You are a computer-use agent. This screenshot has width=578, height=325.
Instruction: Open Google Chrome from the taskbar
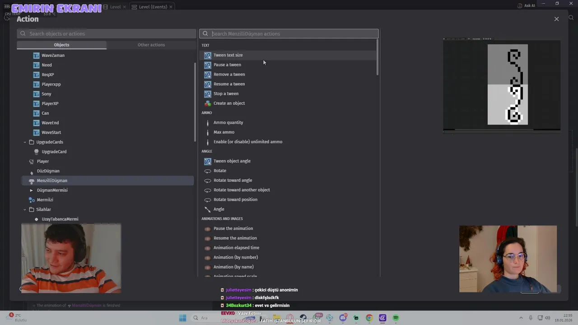click(369, 318)
